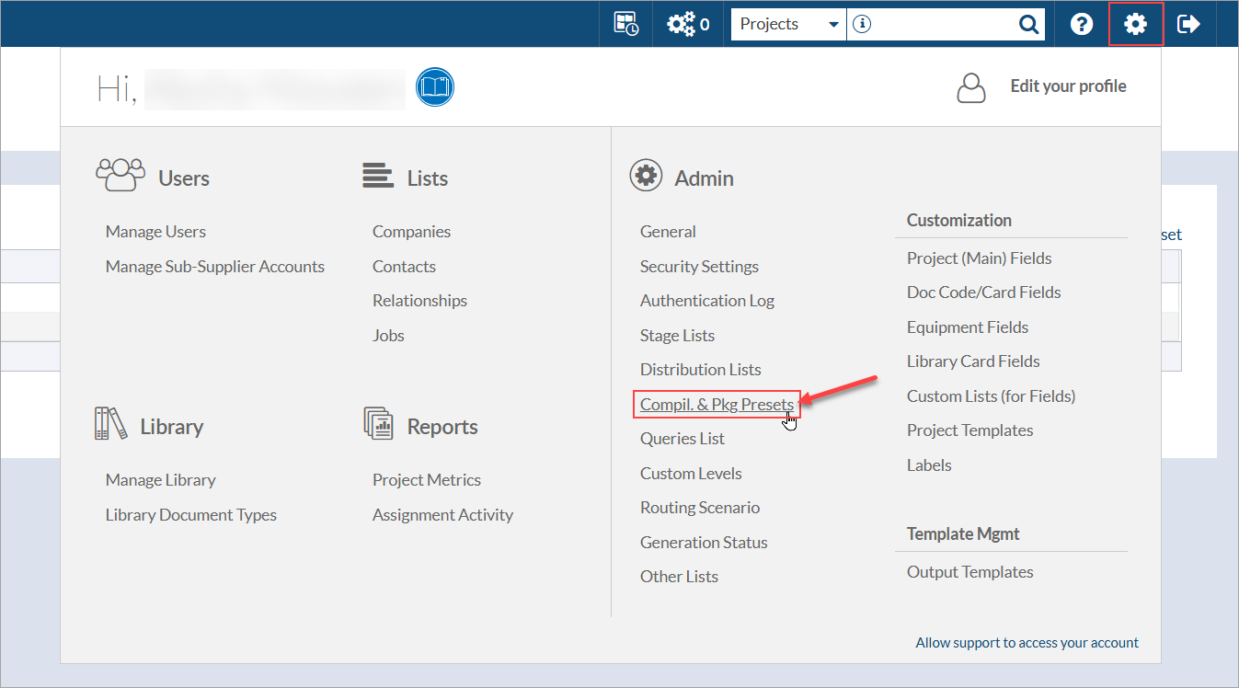Viewport: 1239px width, 688px height.
Task: Open Compil. & Pkg Presets
Action: 717,405
